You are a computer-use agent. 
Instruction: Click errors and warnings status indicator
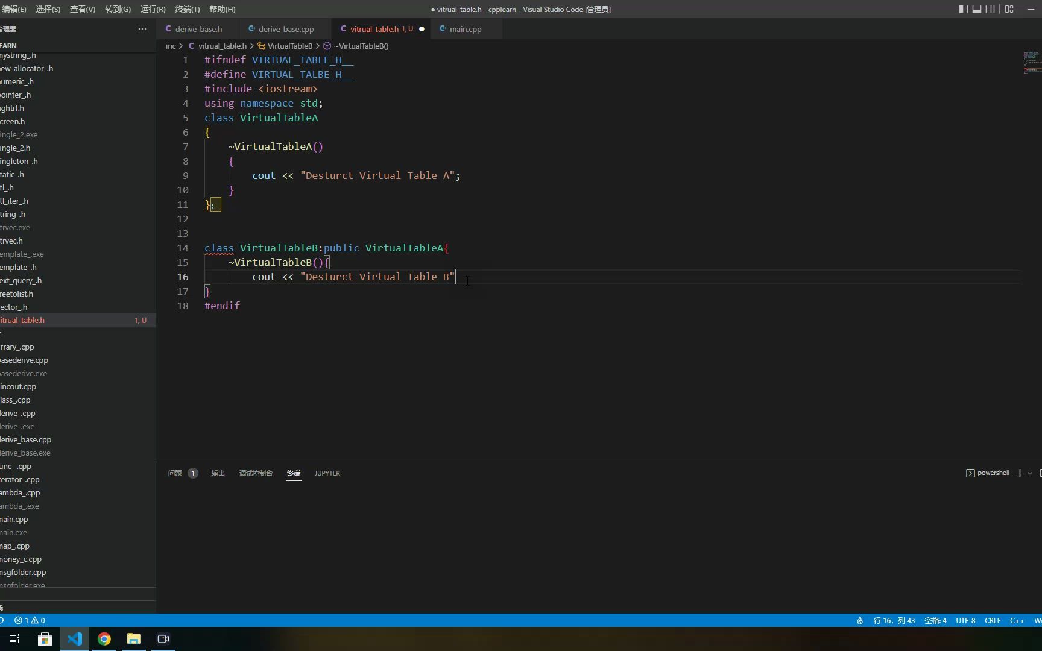coord(30,620)
